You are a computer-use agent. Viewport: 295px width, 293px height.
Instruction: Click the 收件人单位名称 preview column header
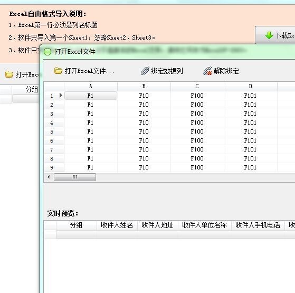pyautogui.click(x=205, y=225)
